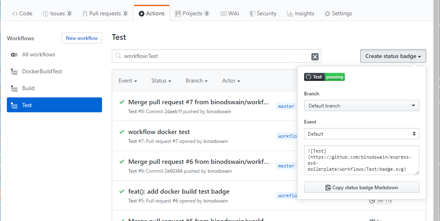Open the Default branch selector

tap(361, 105)
